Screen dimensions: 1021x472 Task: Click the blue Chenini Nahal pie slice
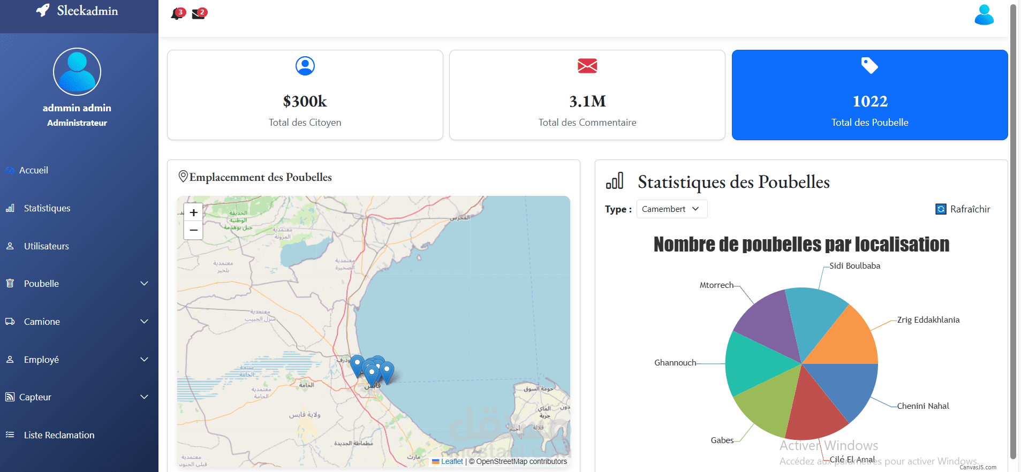pos(850,385)
